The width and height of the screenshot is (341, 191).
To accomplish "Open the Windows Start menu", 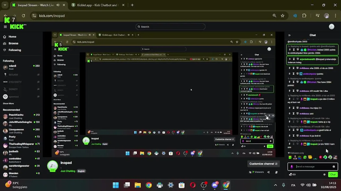I will coord(116,185).
